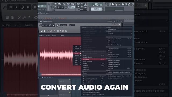Click the Edison scrub/move transport icon
This screenshot has height=97, width=172.
tap(50, 25)
